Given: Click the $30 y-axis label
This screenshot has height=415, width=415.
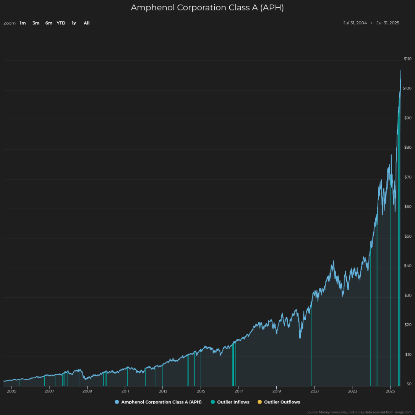Looking at the screenshot, I should click(408, 295).
